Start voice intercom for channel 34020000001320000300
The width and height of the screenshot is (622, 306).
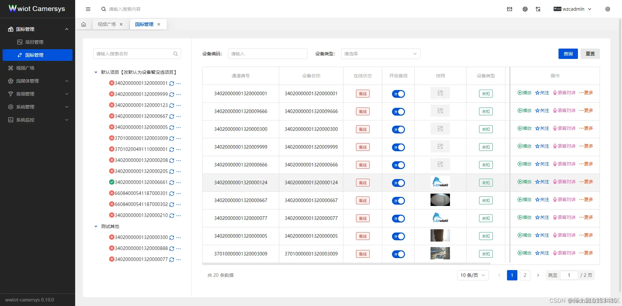tap(564, 128)
